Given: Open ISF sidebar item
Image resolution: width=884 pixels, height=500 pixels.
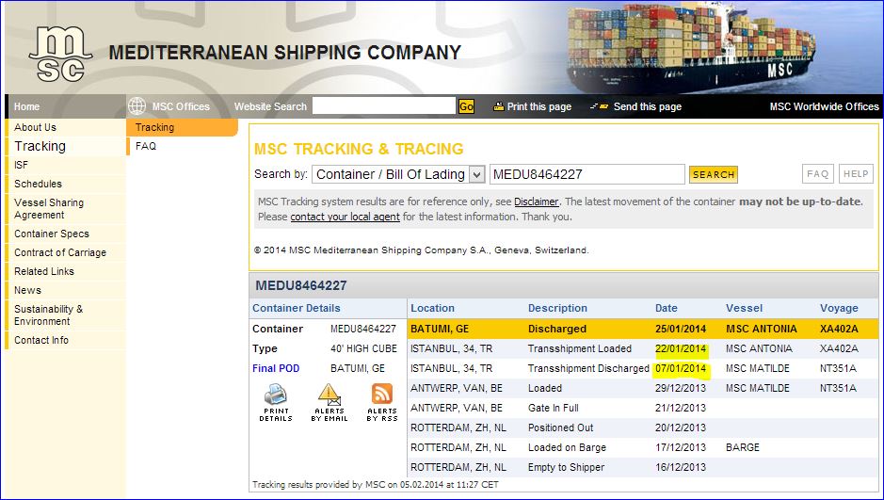Looking at the screenshot, I should tap(21, 165).
